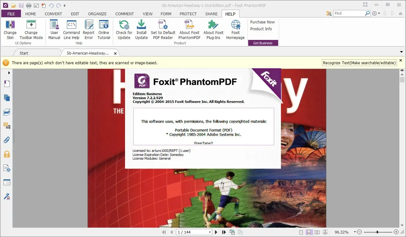The width and height of the screenshot is (406, 237).
Task: Click the zoom out minus button
Action: 359,232
